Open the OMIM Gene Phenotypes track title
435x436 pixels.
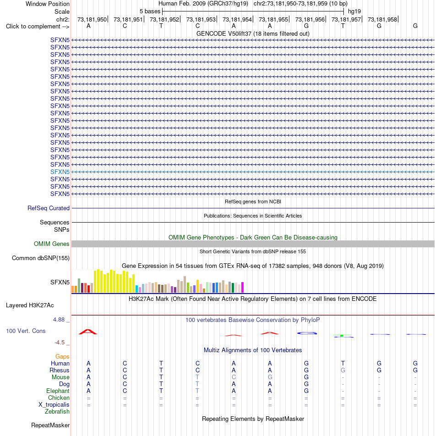click(x=253, y=237)
